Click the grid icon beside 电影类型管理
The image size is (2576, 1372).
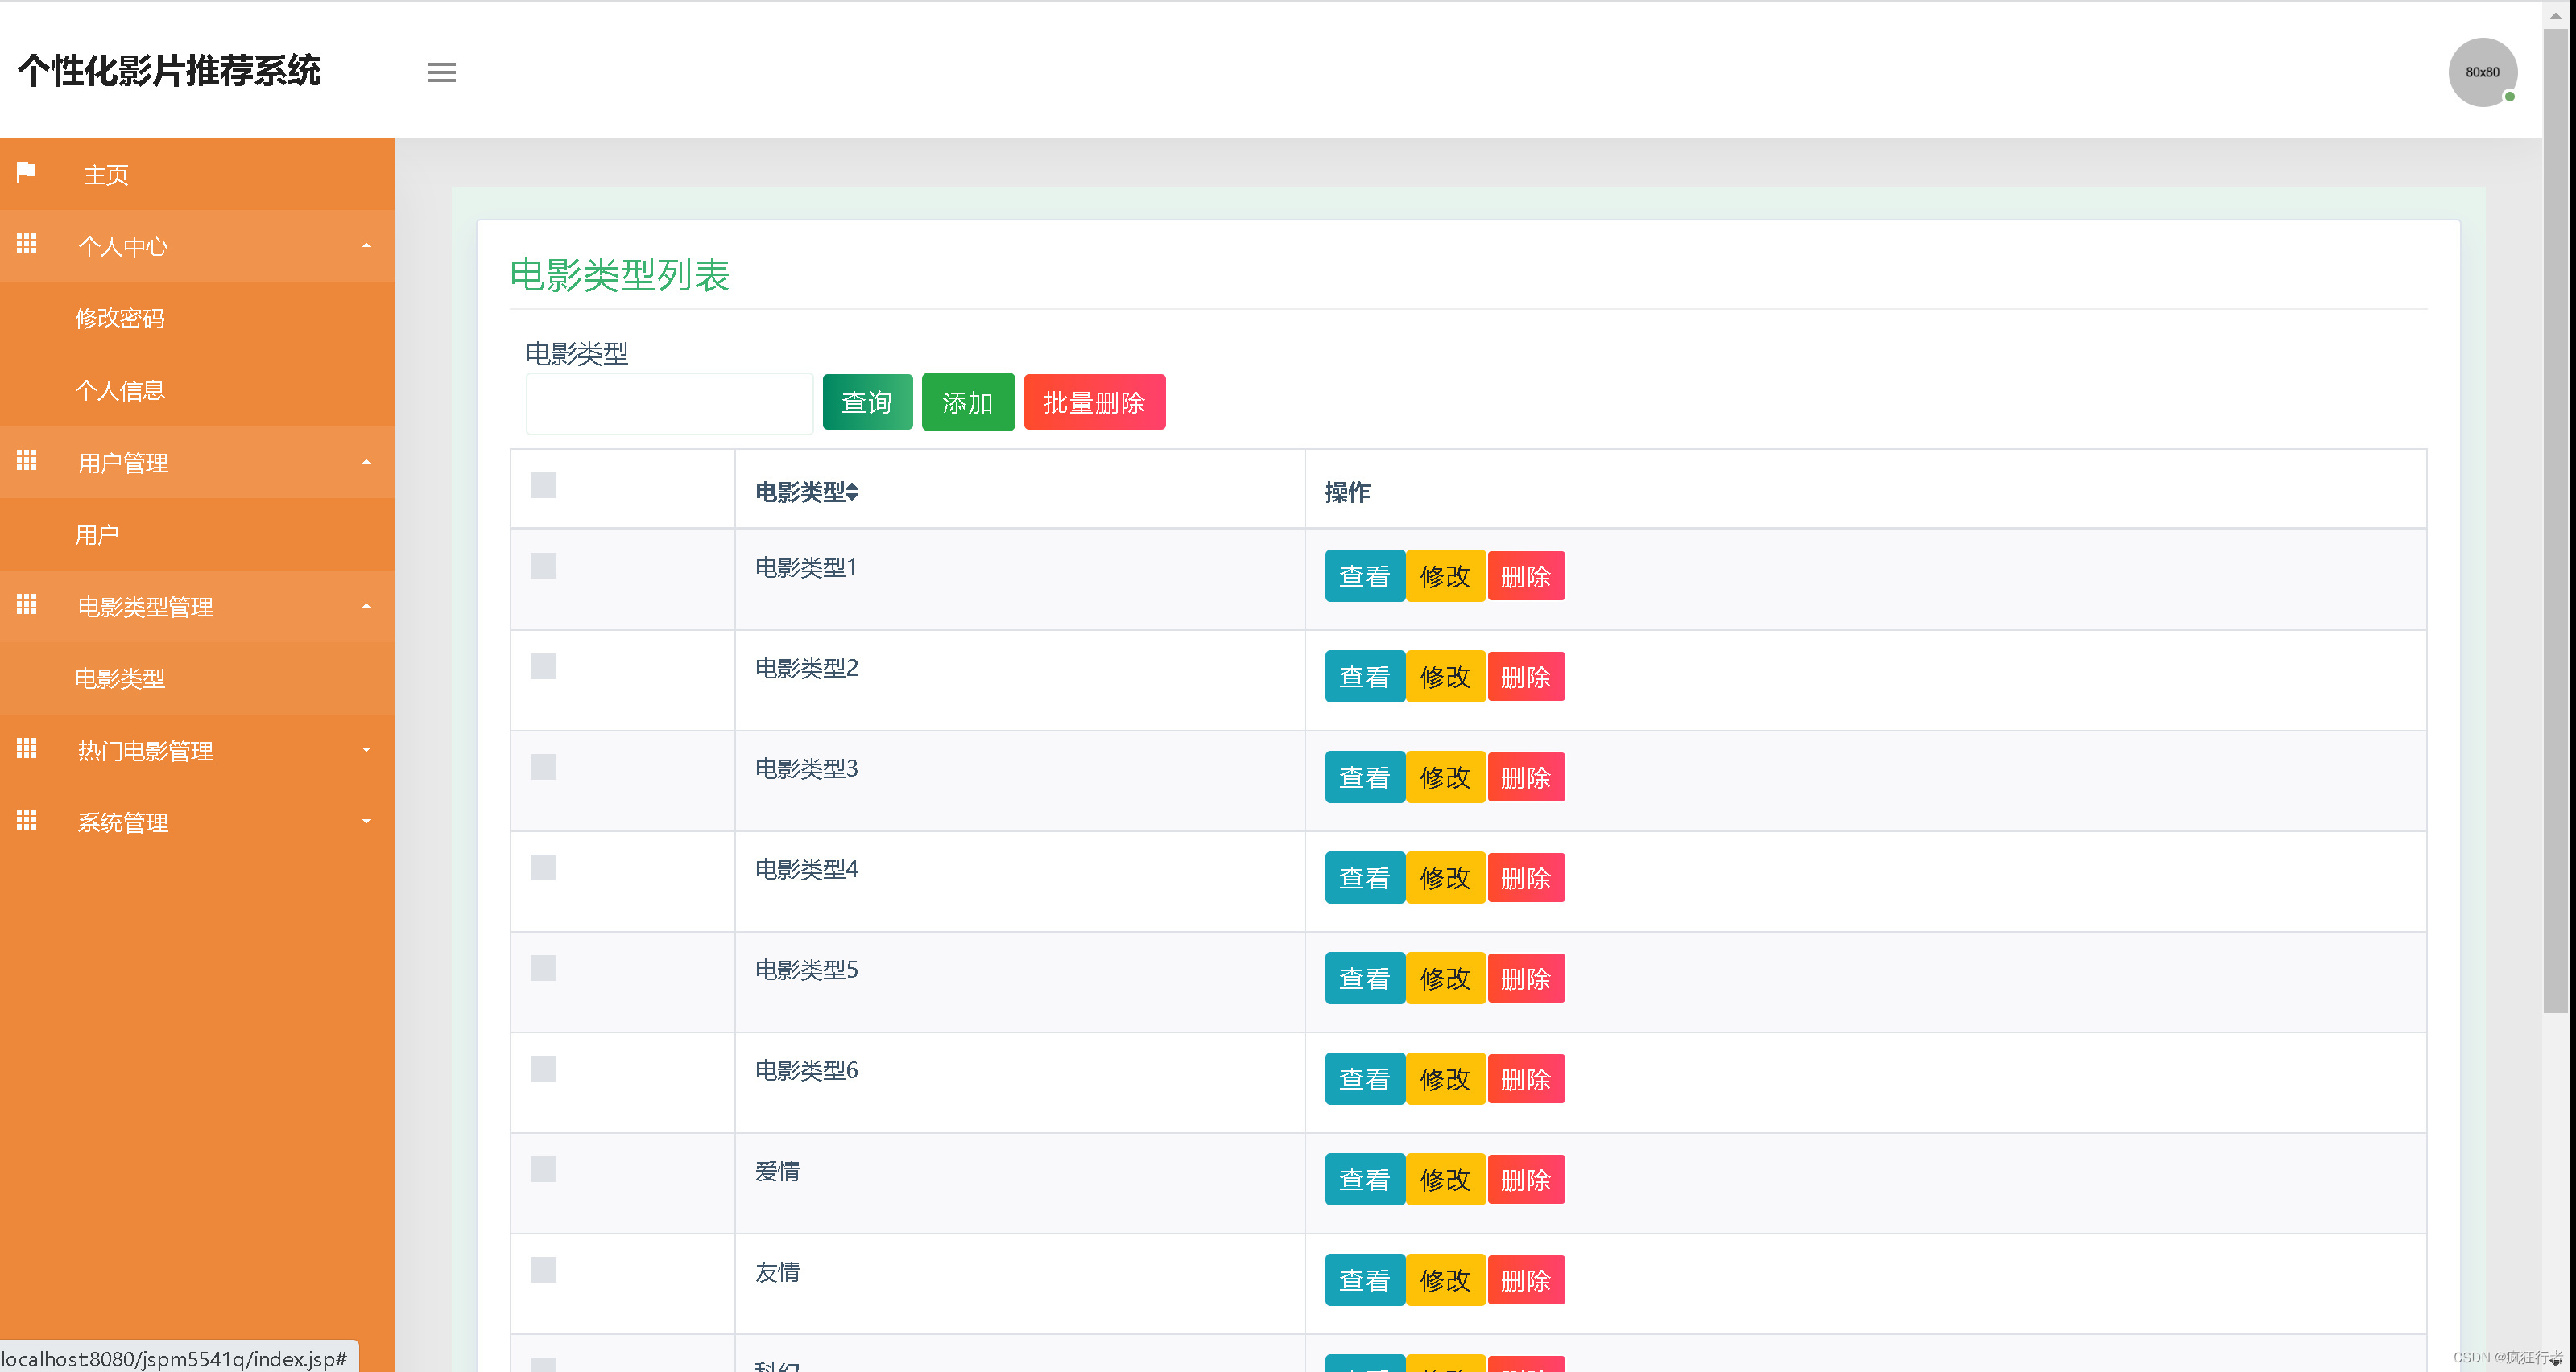click(x=27, y=604)
